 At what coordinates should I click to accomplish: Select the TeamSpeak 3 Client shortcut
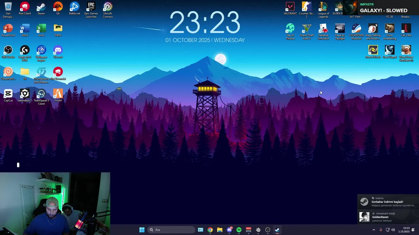click(x=41, y=97)
